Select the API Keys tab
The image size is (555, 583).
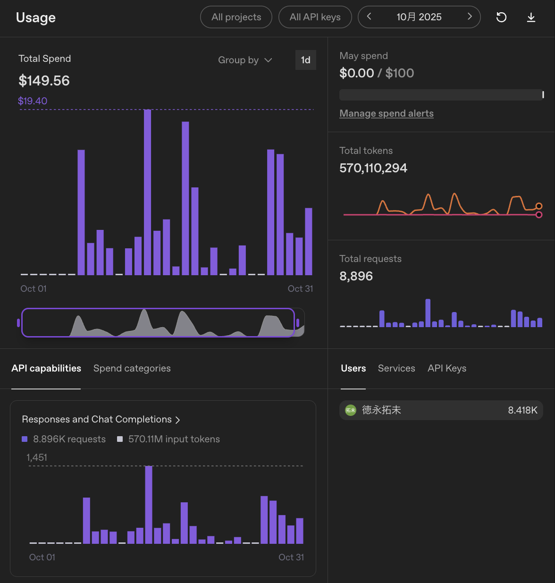(x=447, y=368)
